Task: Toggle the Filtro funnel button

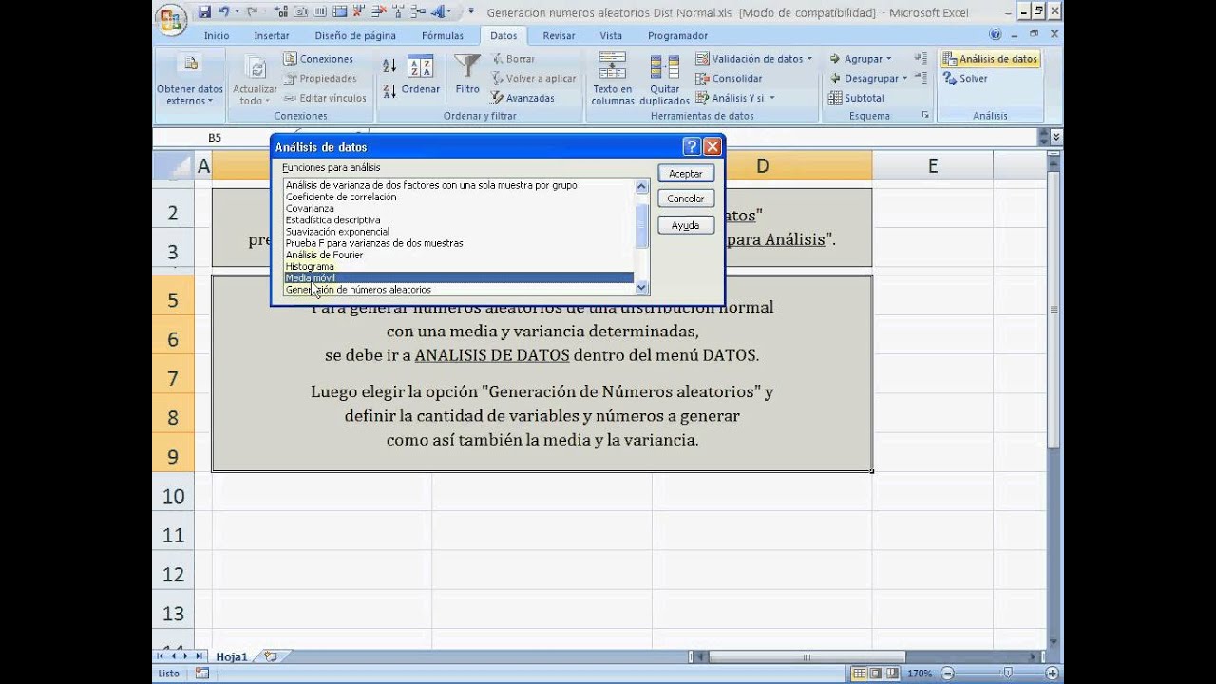Action: pos(467,74)
